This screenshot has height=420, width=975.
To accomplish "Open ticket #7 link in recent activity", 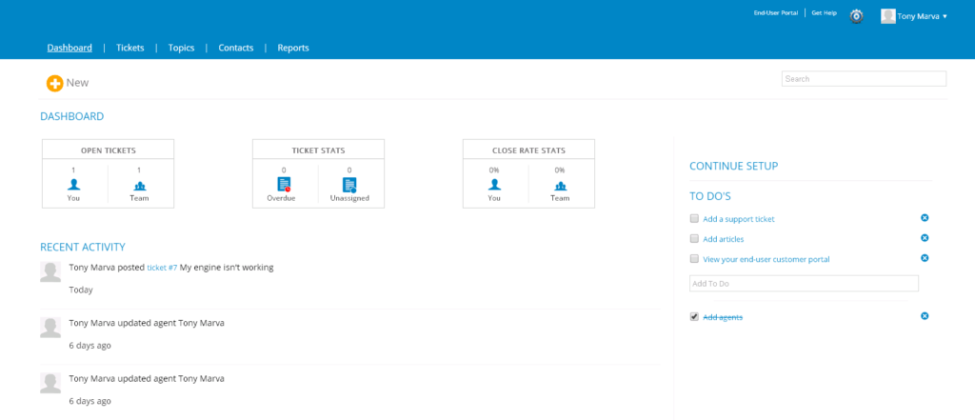I will coord(162,268).
